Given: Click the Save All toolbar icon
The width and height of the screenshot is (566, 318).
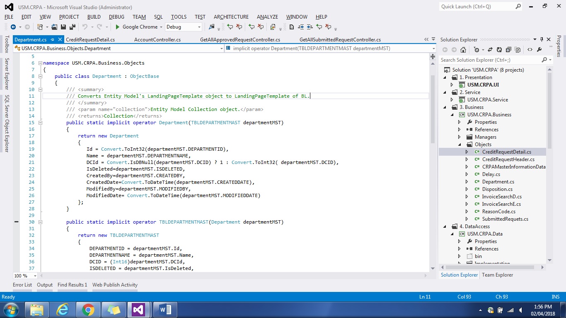Looking at the screenshot, I should (72, 27).
